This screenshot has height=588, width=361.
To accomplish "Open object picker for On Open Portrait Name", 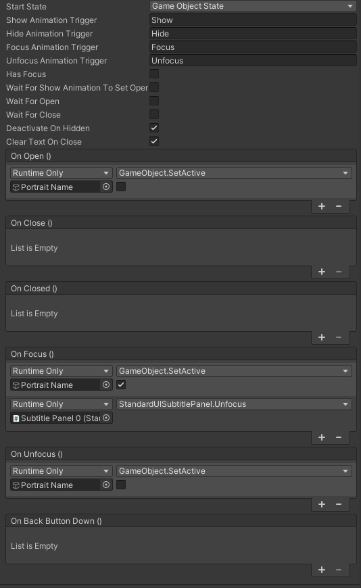I will [x=106, y=187].
